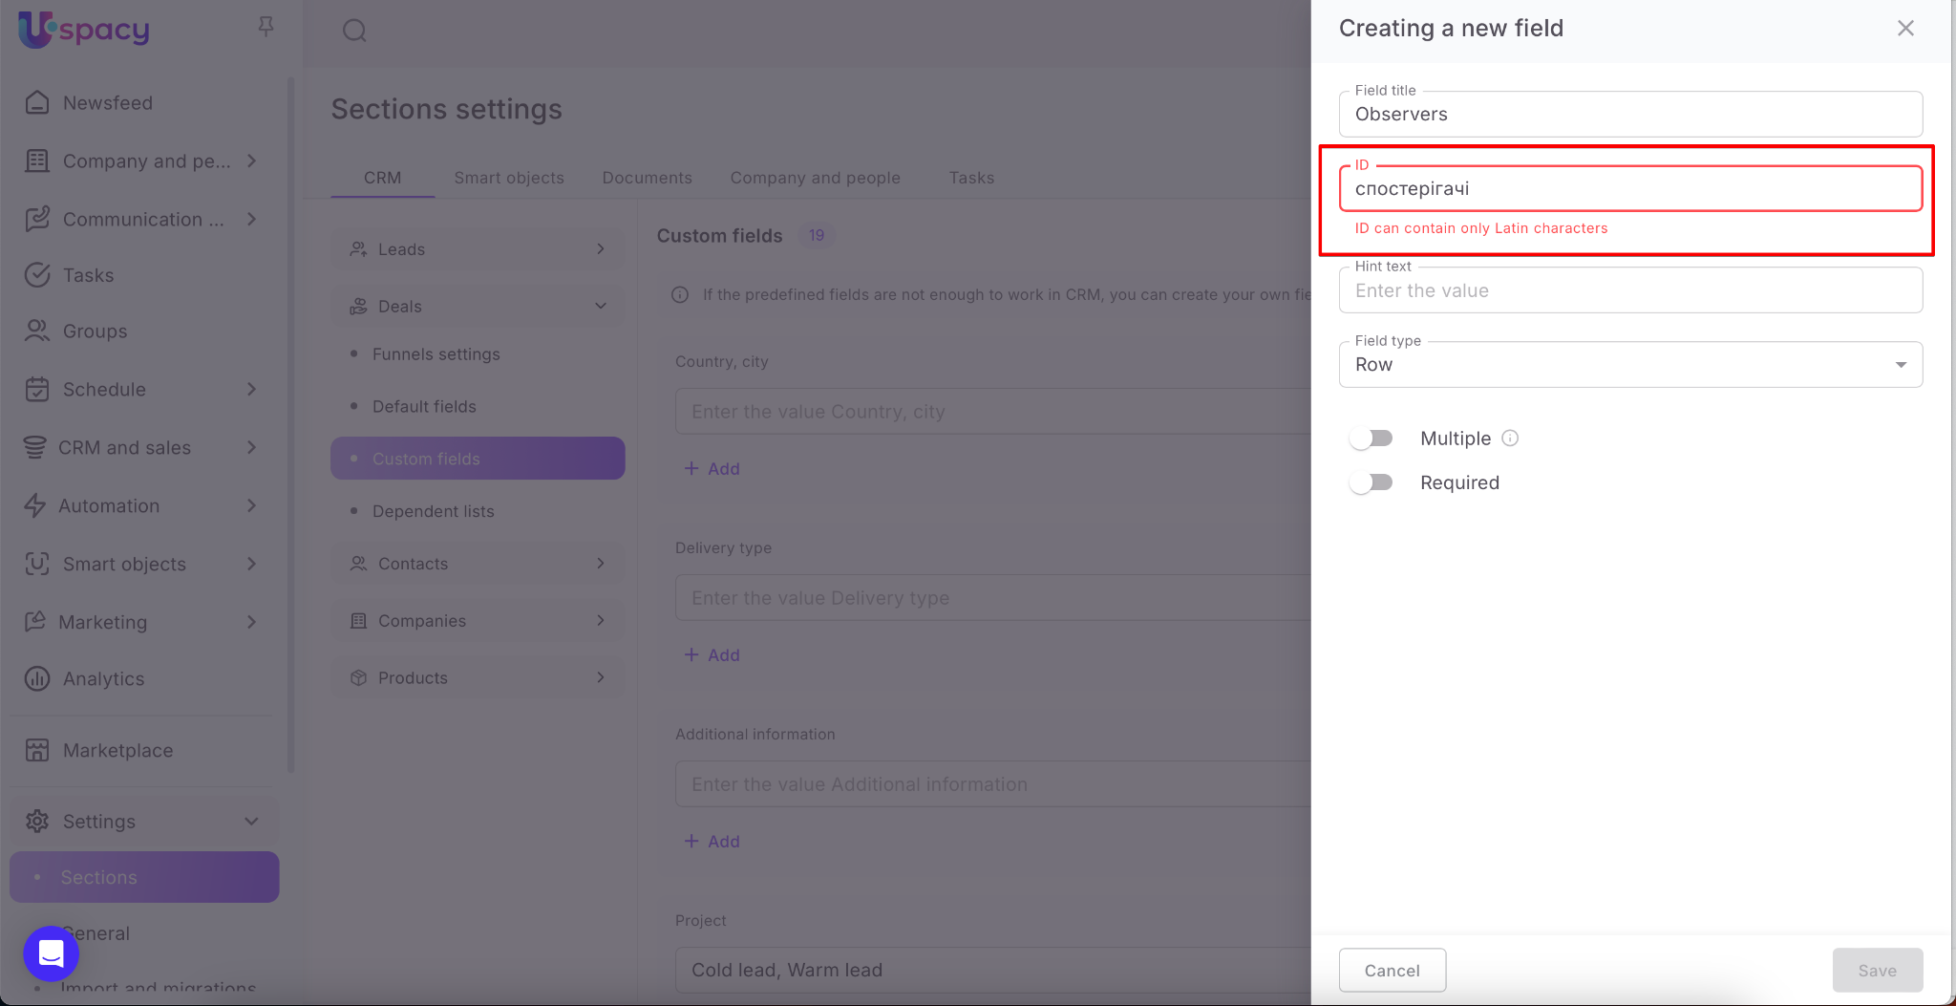This screenshot has width=1956, height=1006.
Task: Turn on the Required toggle
Action: coord(1371,482)
